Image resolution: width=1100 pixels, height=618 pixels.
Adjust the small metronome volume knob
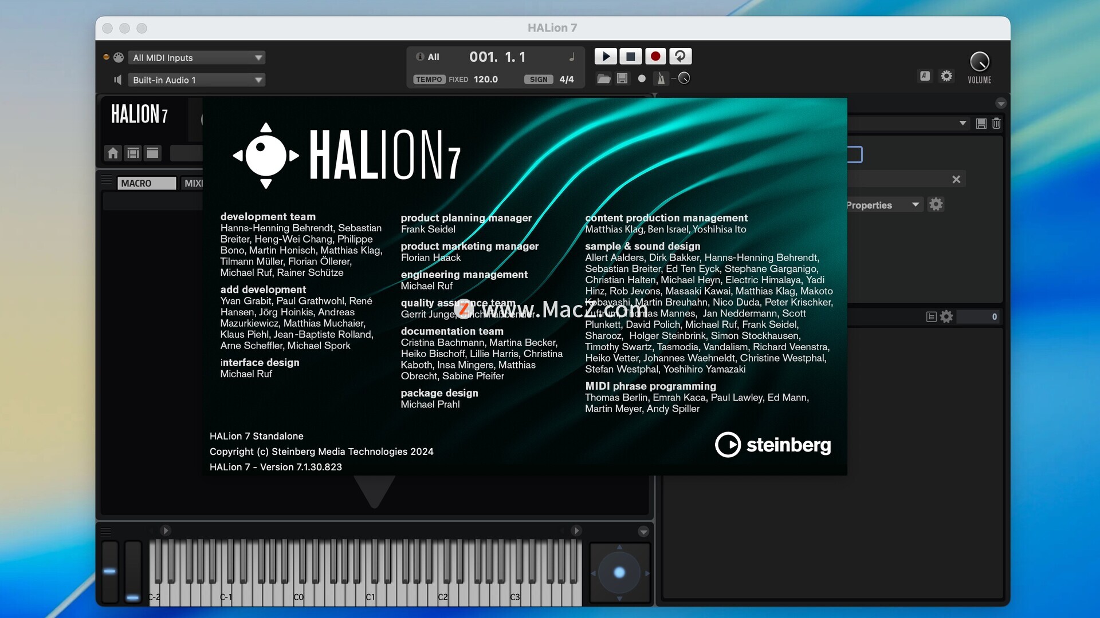684,78
